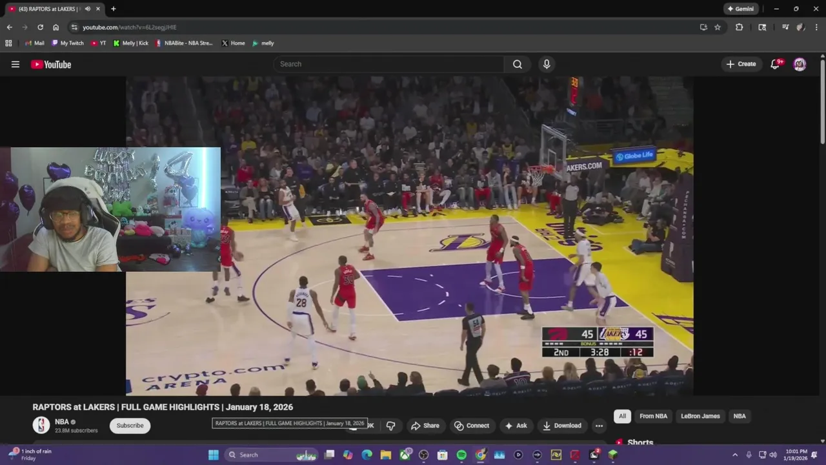Open File Explorer from the taskbar
This screenshot has width=826, height=465.
click(386, 455)
